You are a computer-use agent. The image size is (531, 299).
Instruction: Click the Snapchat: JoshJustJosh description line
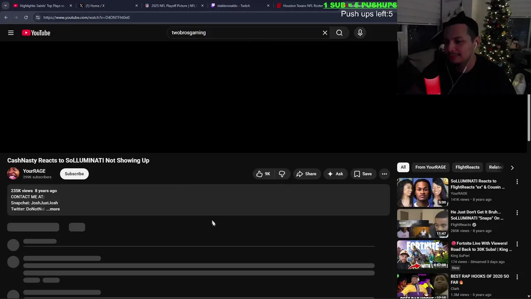[x=34, y=203]
